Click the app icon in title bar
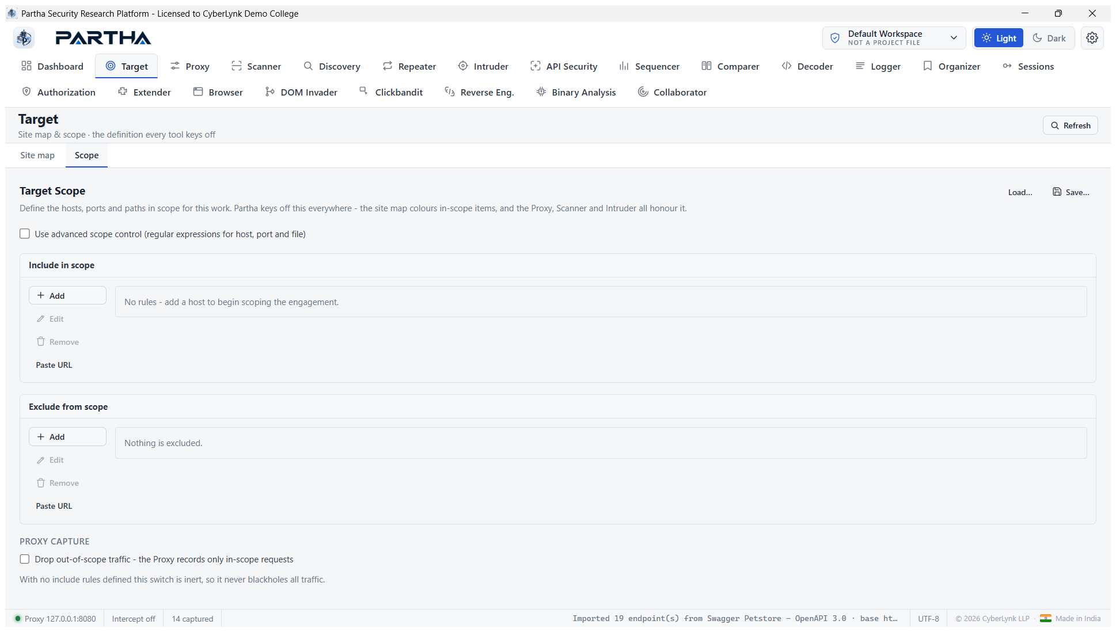This screenshot has height=632, width=1116. coord(12,13)
